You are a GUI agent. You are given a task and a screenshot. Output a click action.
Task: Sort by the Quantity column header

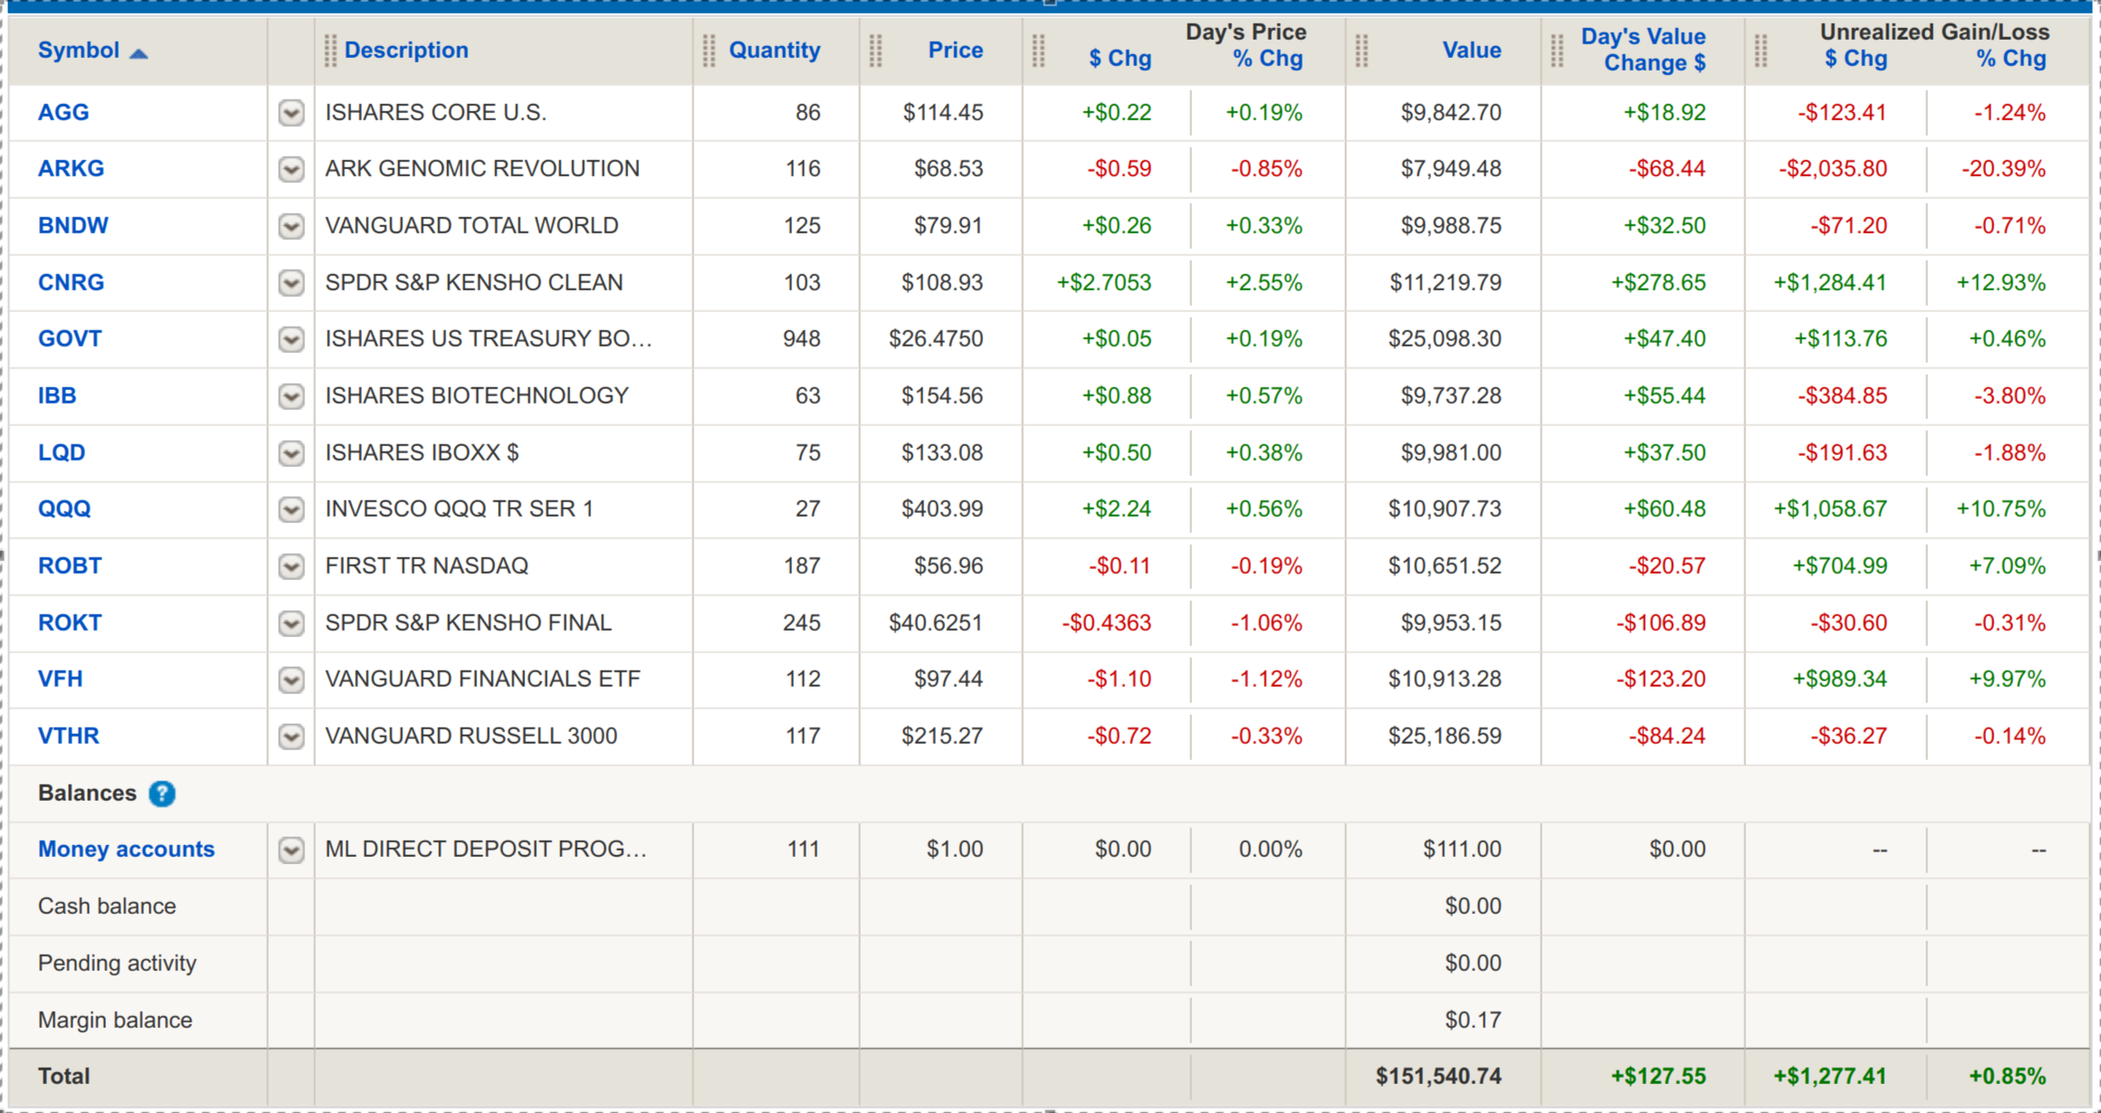(x=774, y=51)
